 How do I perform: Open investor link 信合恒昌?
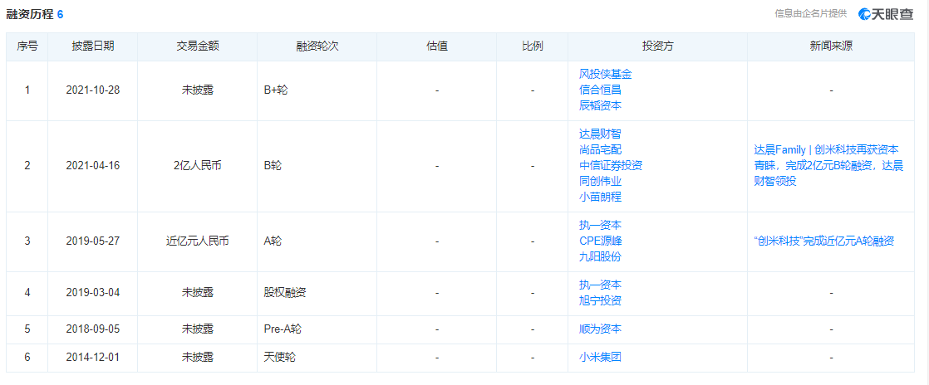(x=600, y=90)
